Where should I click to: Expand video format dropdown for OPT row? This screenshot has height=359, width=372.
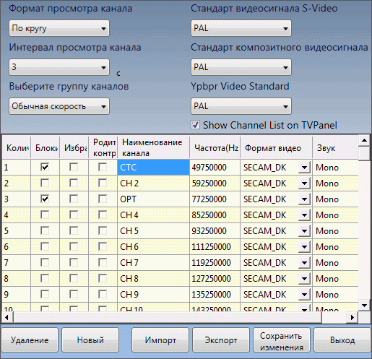pos(304,199)
